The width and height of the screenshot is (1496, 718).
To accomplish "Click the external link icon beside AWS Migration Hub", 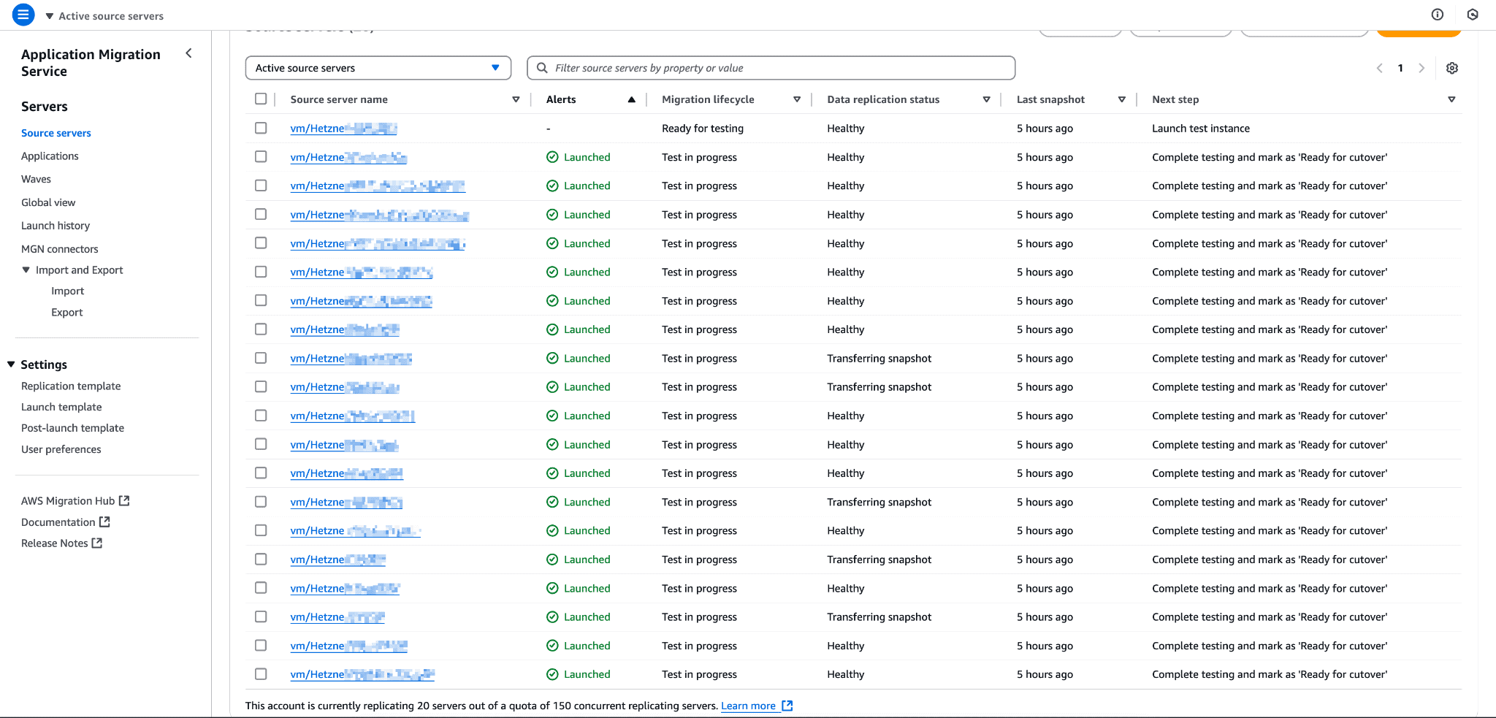I will coord(124,500).
